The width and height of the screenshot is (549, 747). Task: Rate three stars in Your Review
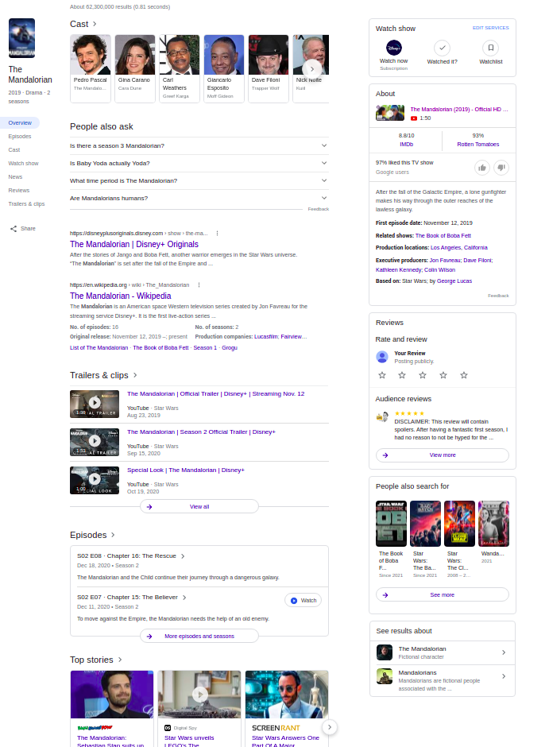pos(423,375)
